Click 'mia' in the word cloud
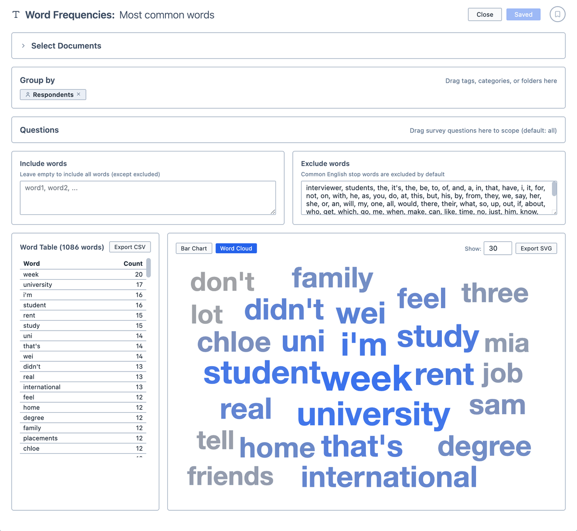This screenshot has width=577, height=531. [x=506, y=344]
